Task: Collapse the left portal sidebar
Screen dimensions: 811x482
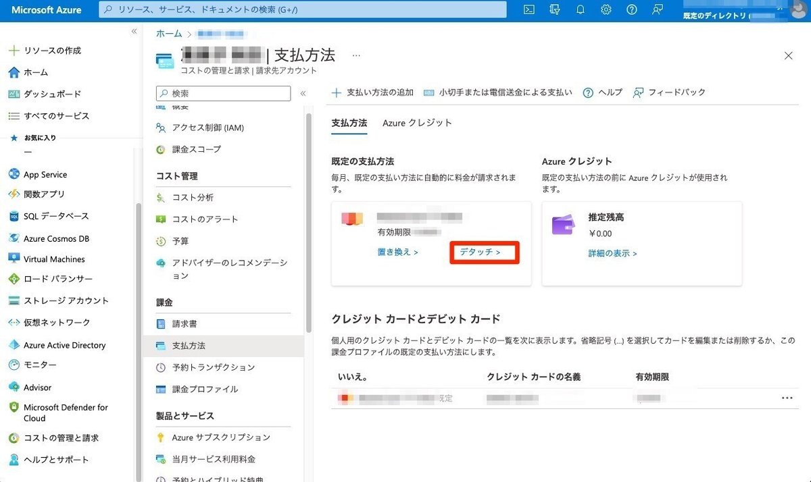Action: (x=134, y=31)
